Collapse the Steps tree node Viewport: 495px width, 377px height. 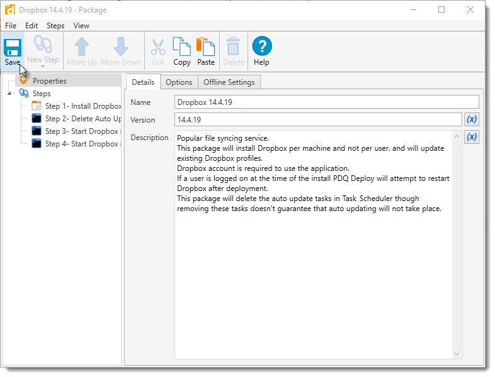point(9,94)
